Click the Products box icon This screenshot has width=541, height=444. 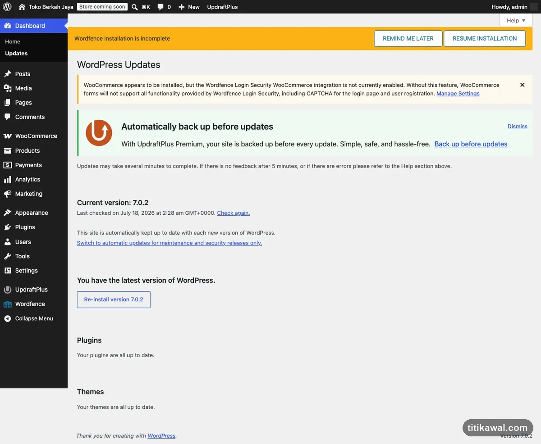(x=8, y=151)
